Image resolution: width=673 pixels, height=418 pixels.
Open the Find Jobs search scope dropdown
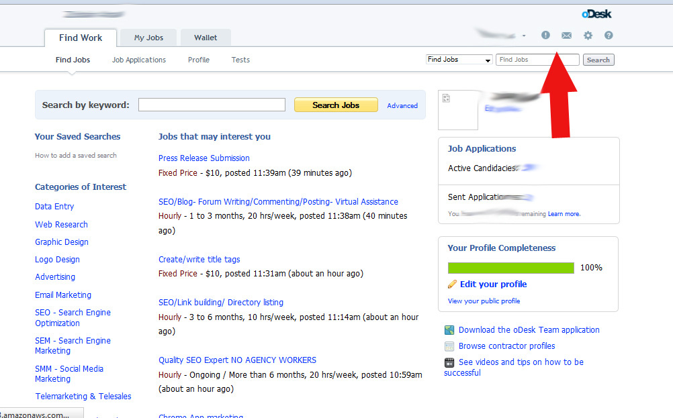(459, 59)
